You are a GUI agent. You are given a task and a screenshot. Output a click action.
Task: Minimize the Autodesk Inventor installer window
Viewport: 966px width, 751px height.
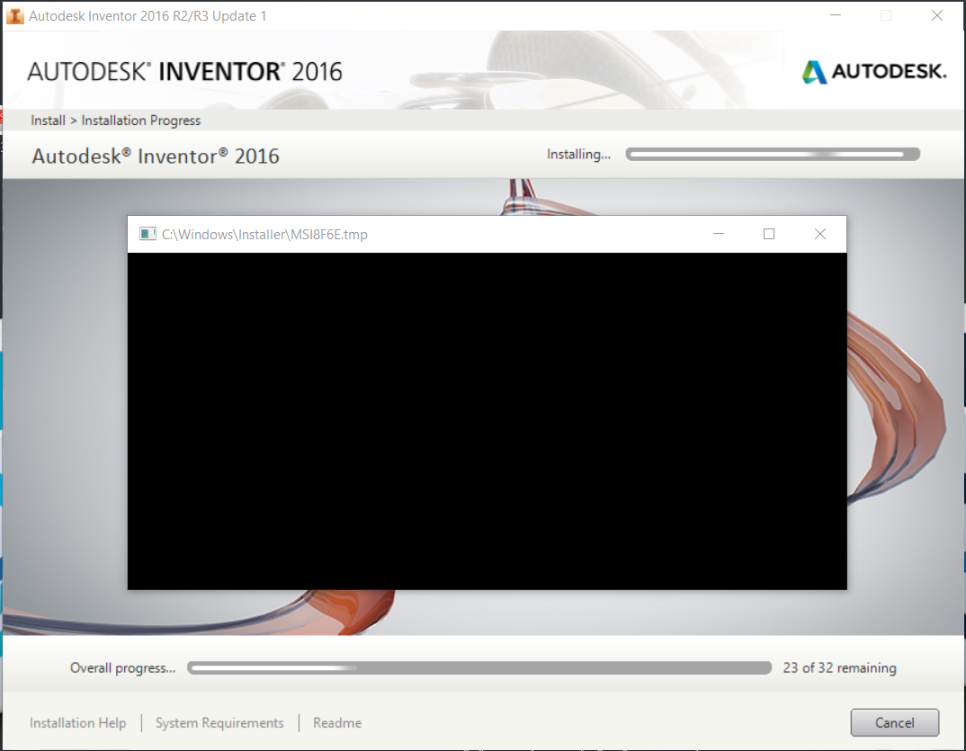click(836, 15)
